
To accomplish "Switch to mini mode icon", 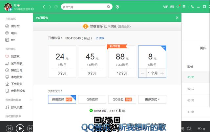I will point(192,7).
